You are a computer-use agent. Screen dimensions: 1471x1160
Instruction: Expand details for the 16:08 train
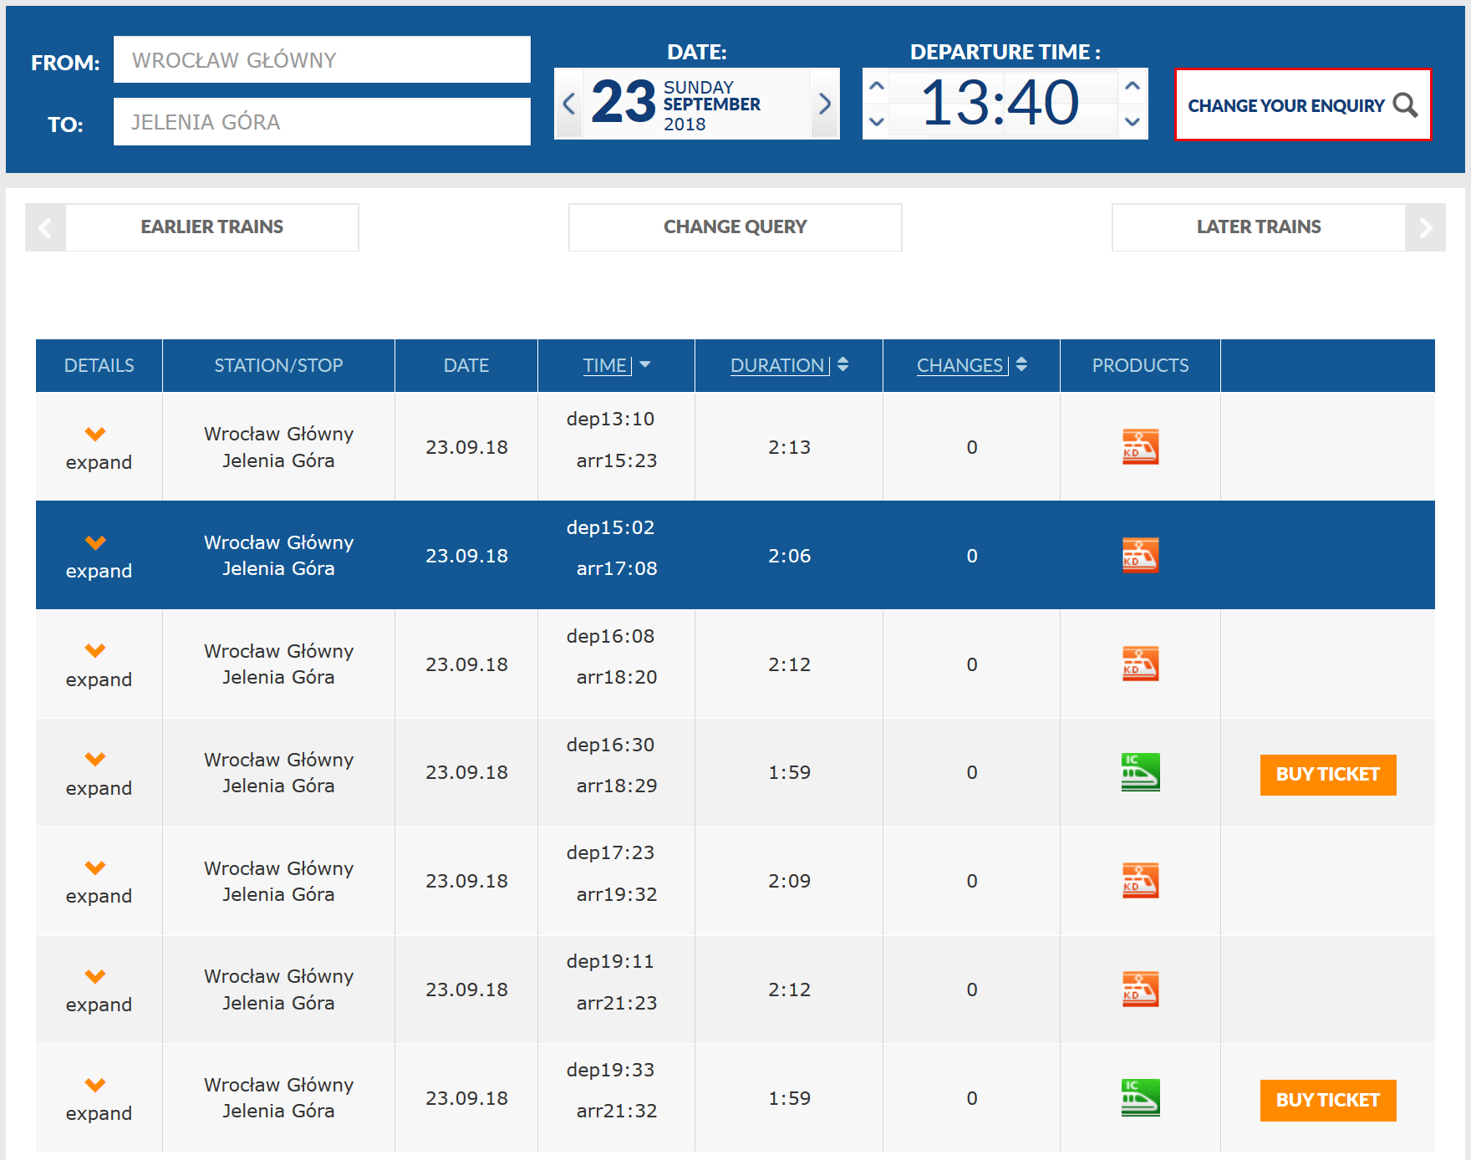98,664
